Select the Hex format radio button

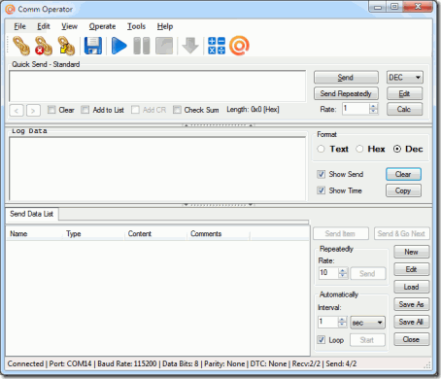359,149
